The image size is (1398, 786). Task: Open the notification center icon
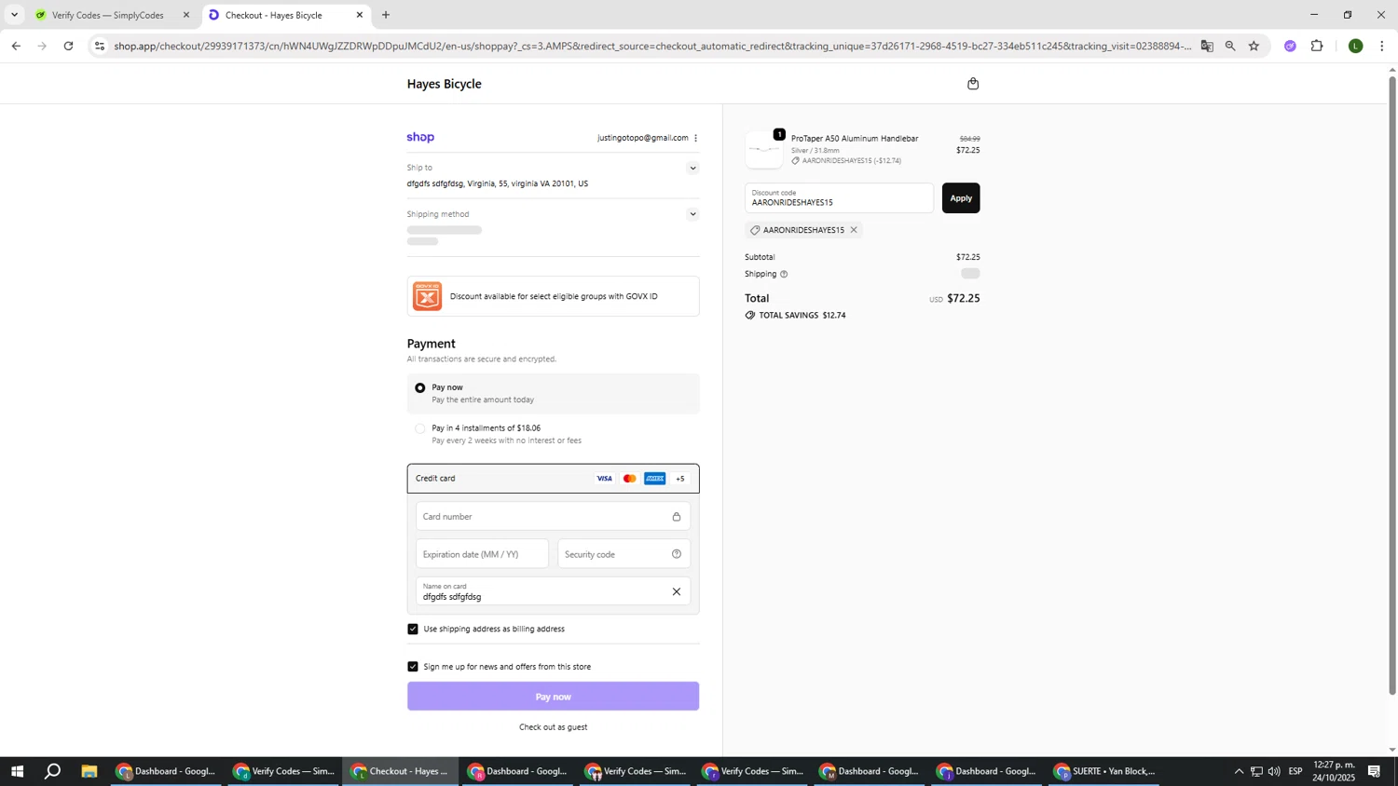[x=1375, y=771]
